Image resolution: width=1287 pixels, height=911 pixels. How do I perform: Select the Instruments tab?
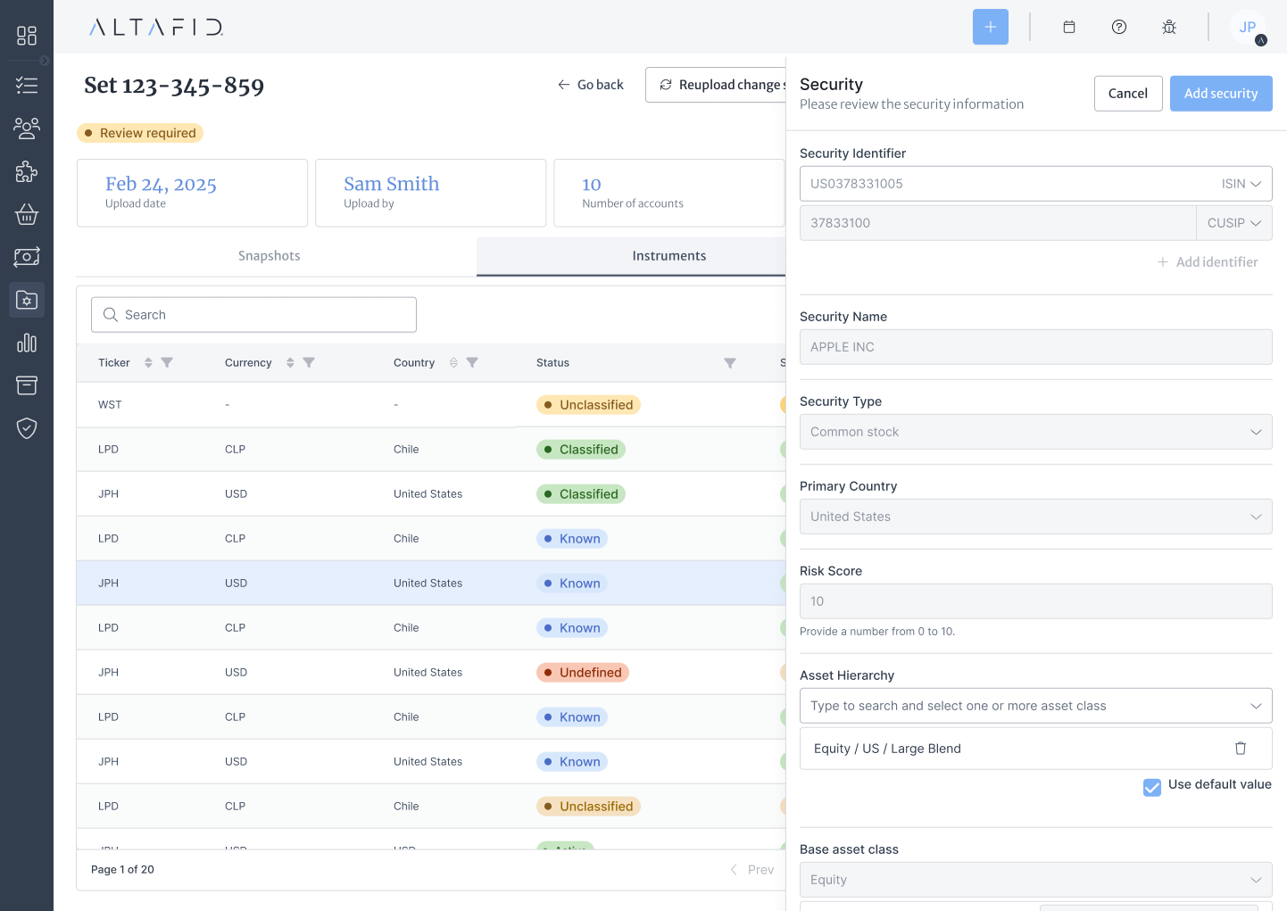(x=668, y=256)
